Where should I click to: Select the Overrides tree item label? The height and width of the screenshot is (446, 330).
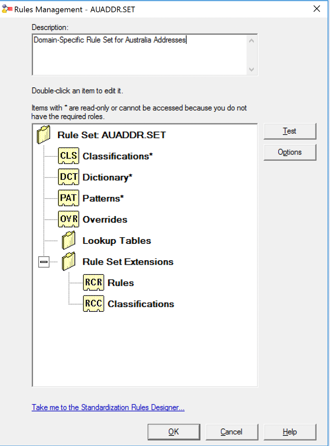pos(105,220)
